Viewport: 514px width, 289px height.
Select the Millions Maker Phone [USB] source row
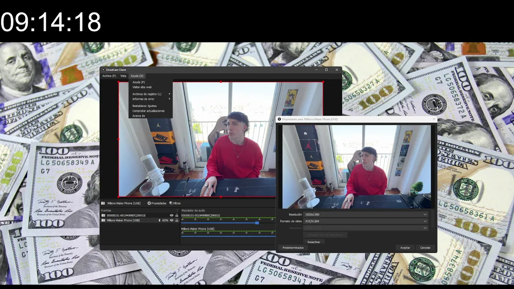(139, 220)
